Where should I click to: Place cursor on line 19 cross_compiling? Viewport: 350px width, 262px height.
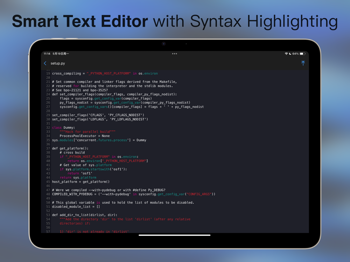[x=105, y=73]
